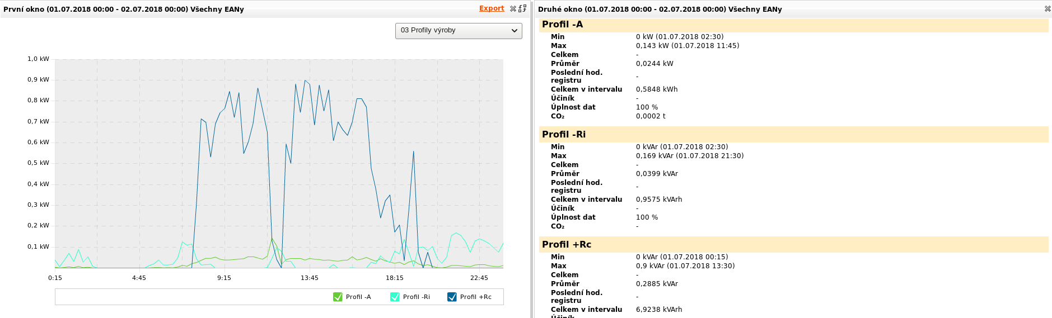Click the average 0,0399 kVAr
The image size is (1052, 318).
click(657, 174)
